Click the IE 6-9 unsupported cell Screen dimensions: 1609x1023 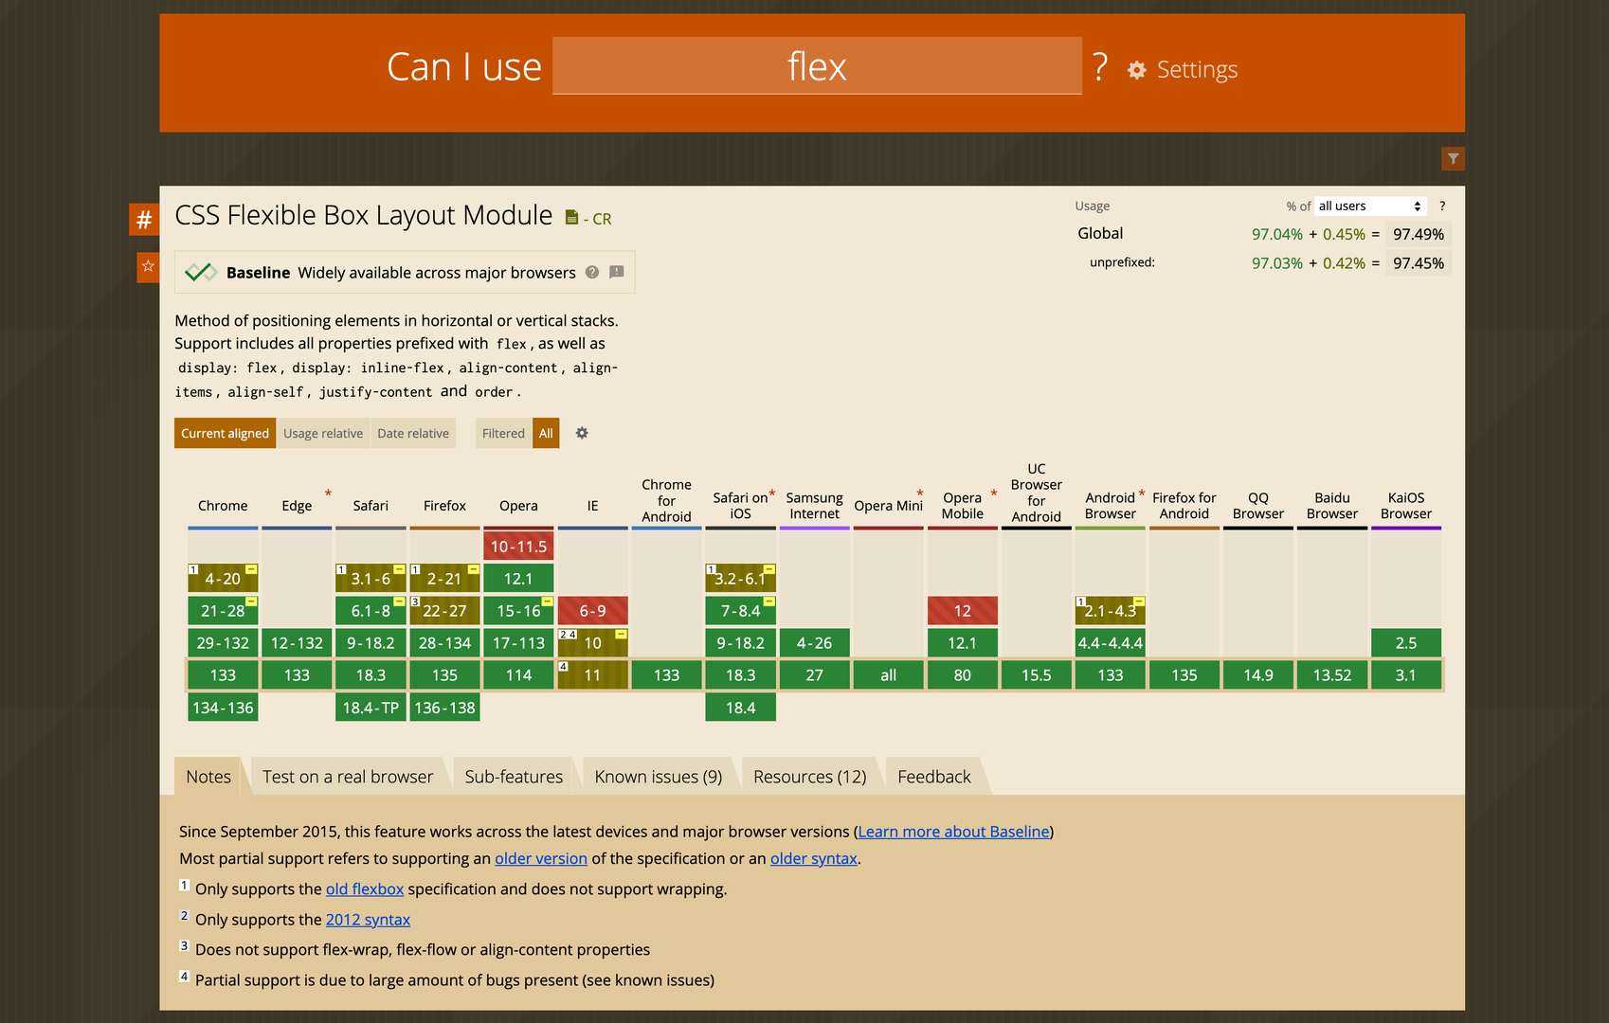(592, 611)
